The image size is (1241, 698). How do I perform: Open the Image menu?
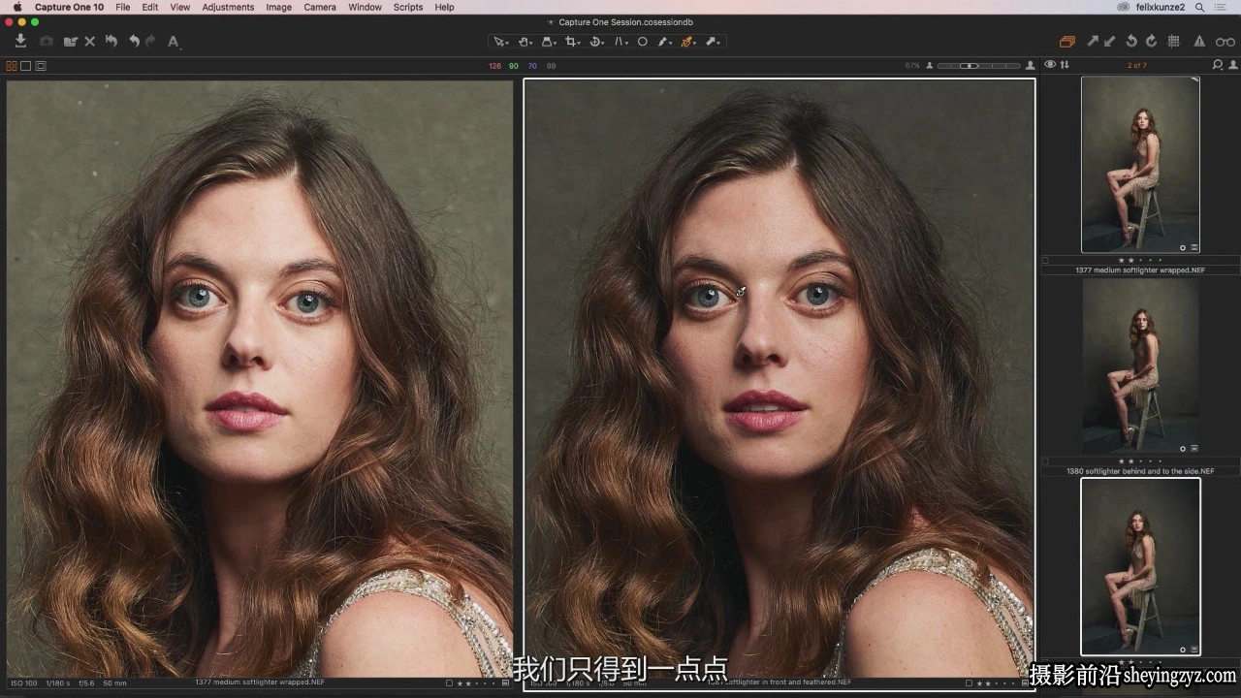tap(279, 7)
